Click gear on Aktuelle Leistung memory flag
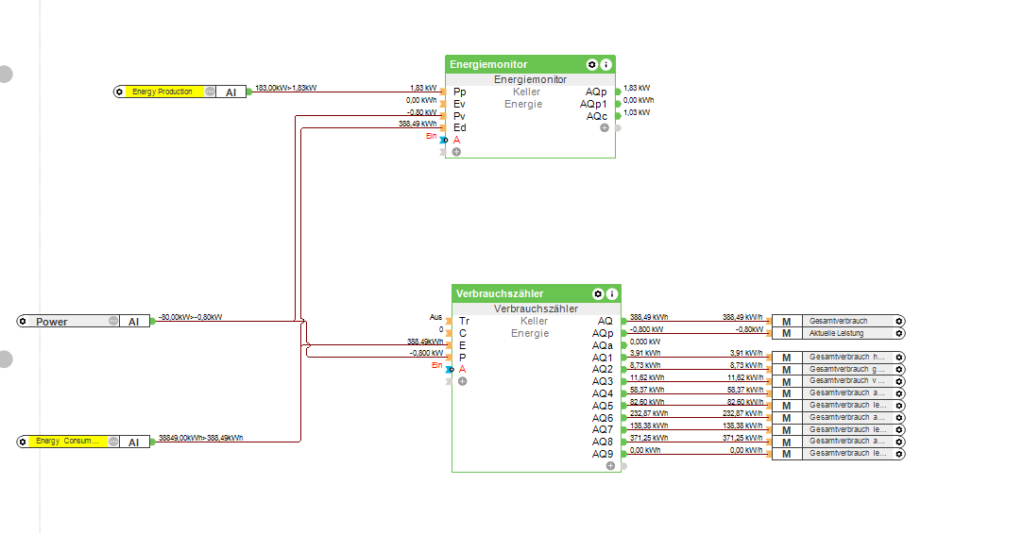 point(899,333)
